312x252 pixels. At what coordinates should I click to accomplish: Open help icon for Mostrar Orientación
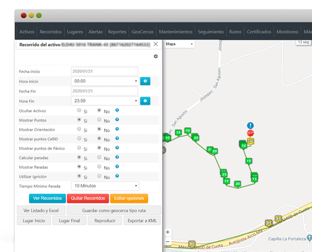coord(117,129)
